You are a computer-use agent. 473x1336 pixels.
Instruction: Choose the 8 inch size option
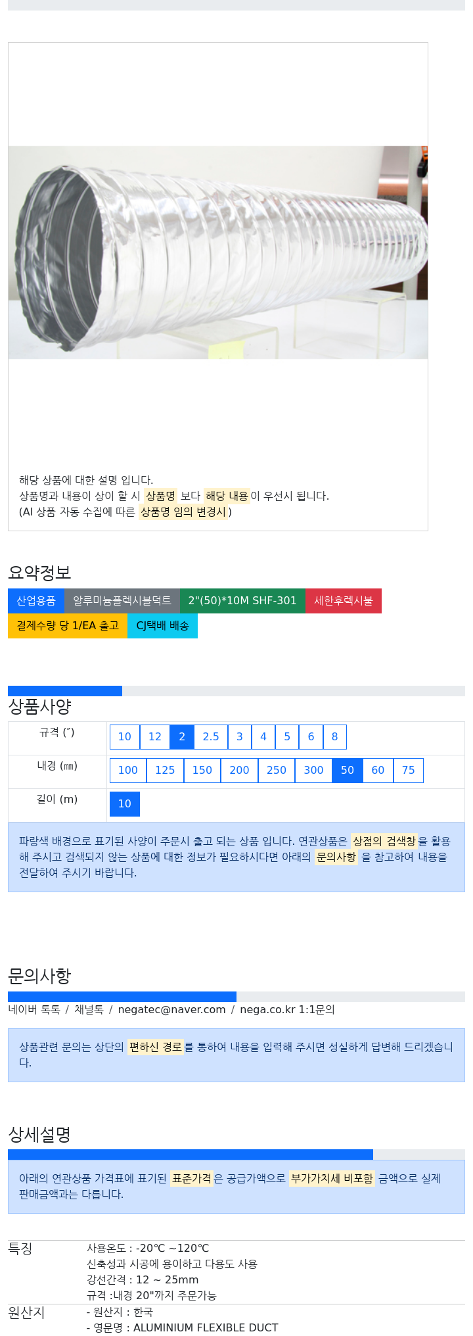pyautogui.click(x=334, y=737)
